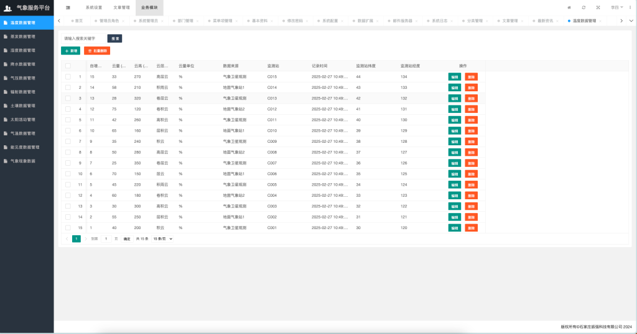Screen dimensions: 637x334
Task: Open the 李四 user dropdown
Action: click(615, 7)
